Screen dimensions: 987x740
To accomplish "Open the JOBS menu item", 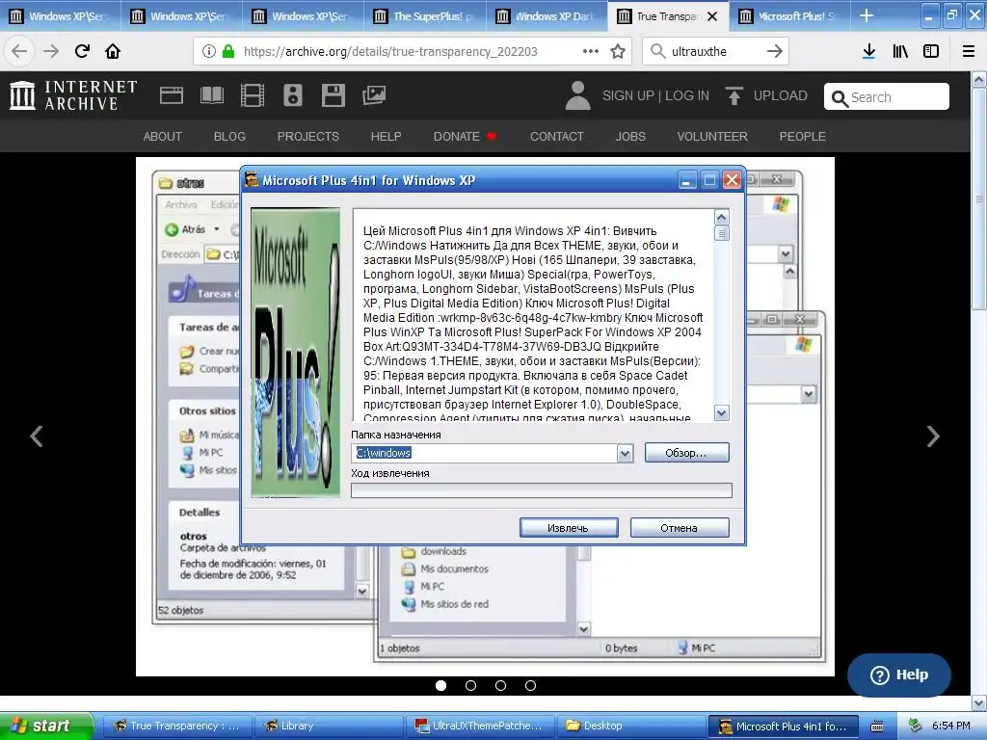I will (x=630, y=137).
